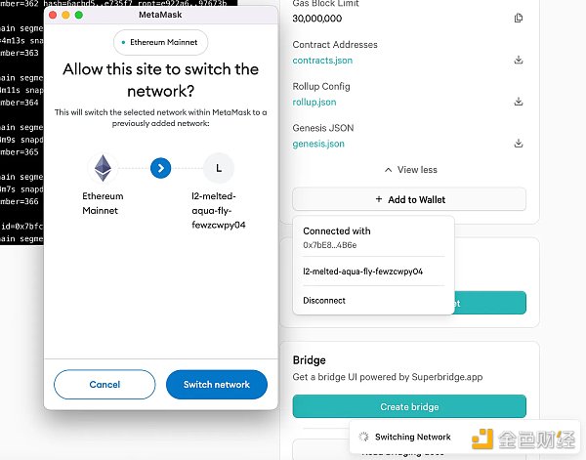
Task: Download rollup.json using its download icon
Action: [x=519, y=103]
